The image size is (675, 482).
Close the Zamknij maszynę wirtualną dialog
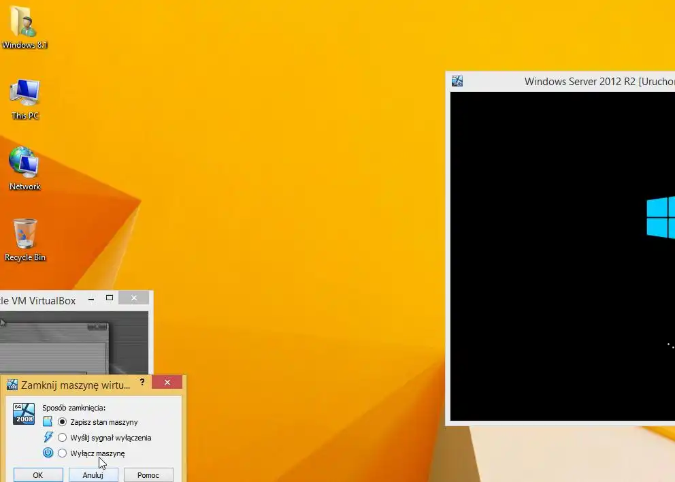(167, 382)
